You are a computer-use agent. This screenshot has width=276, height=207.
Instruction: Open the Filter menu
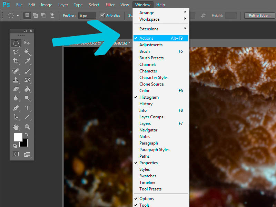(x=110, y=5)
